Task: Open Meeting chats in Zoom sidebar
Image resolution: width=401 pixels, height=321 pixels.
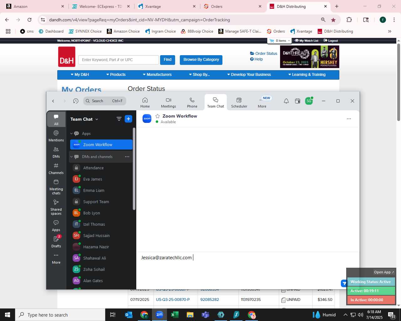Action: point(56,187)
